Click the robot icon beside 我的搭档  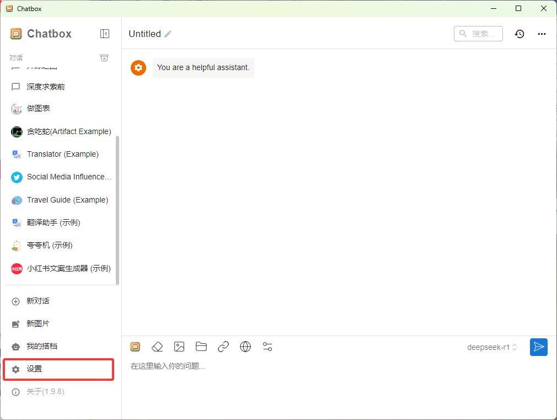click(15, 347)
